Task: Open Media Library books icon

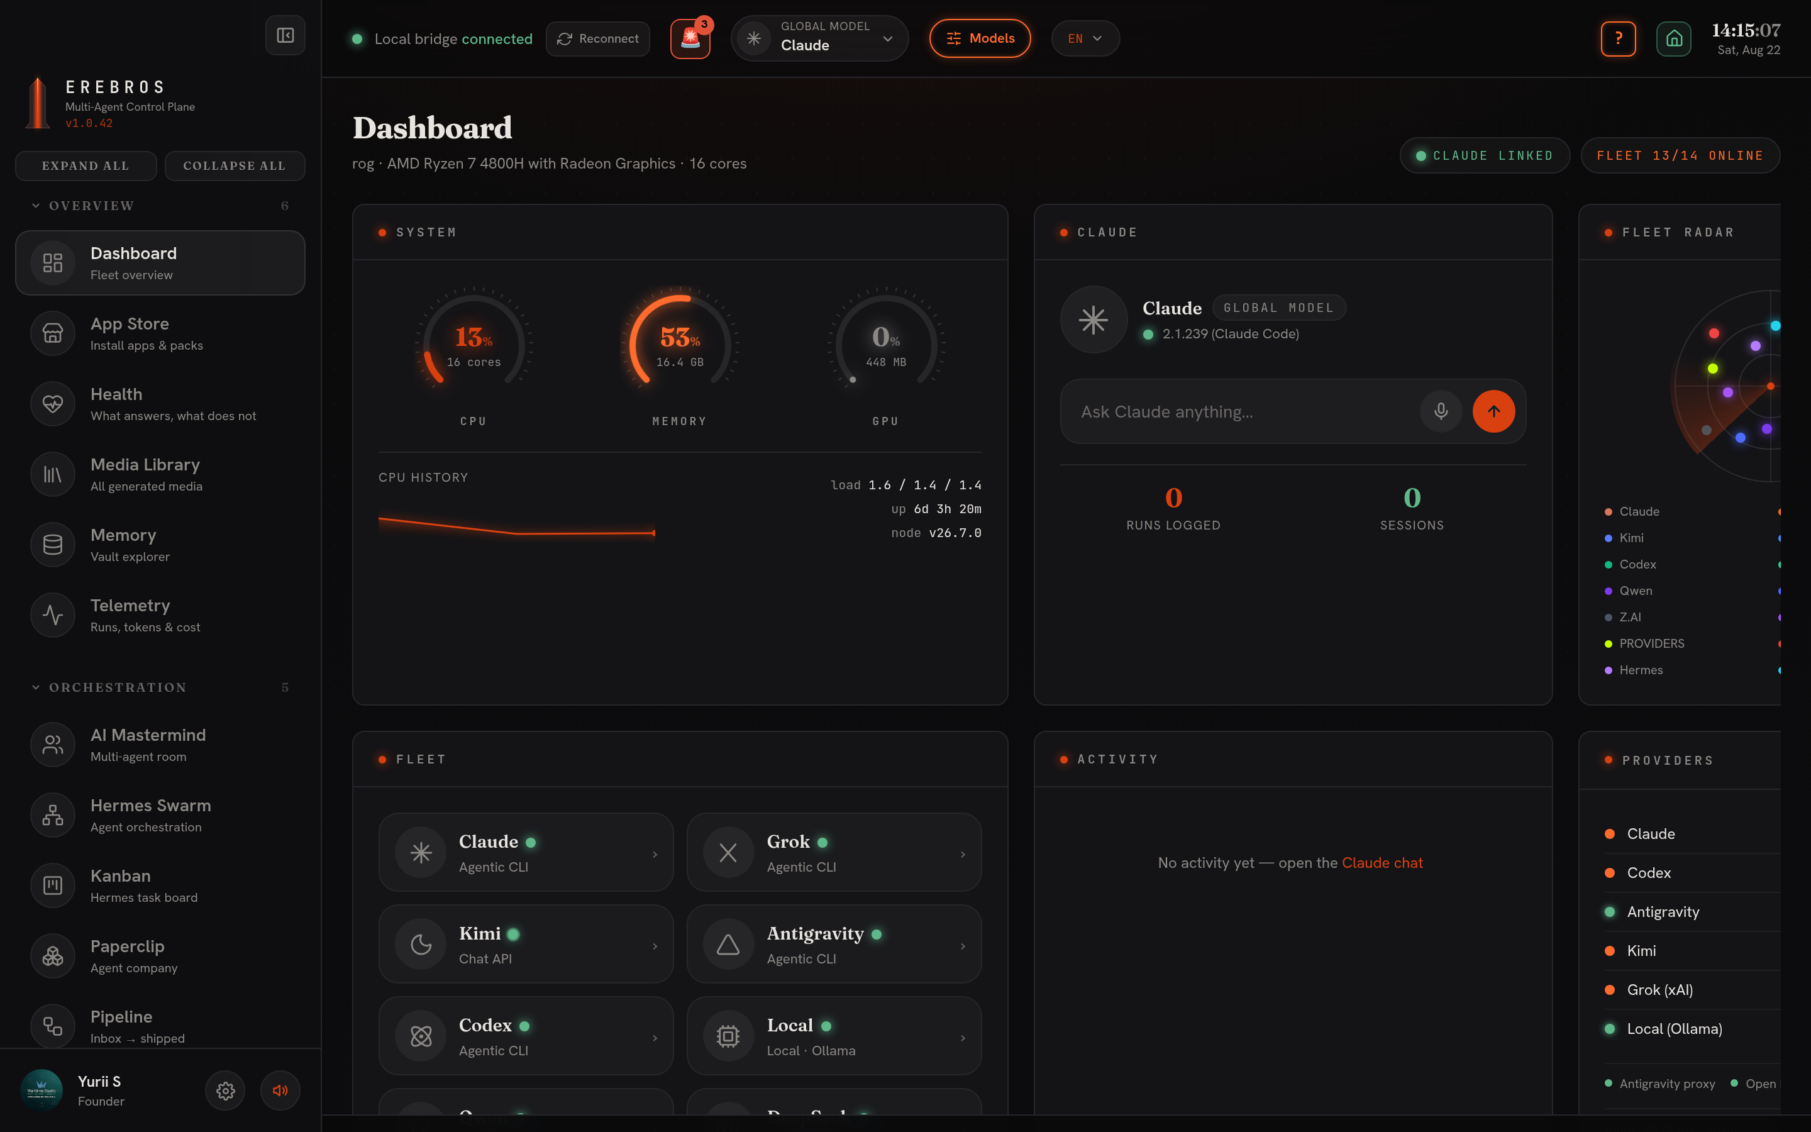Action: tap(52, 474)
